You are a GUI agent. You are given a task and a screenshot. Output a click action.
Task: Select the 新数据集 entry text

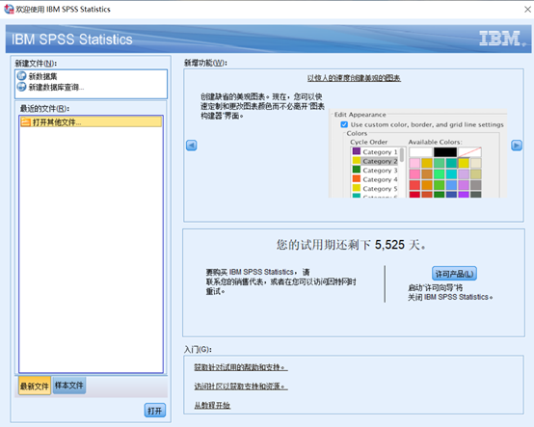click(x=43, y=76)
